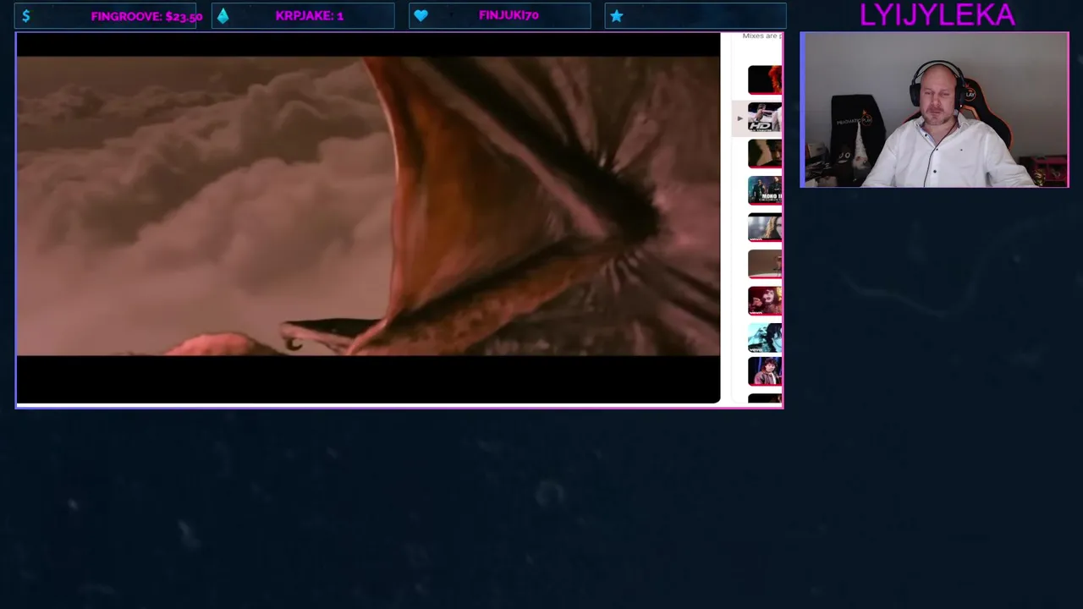
Task: Click the cyan diamond bits icon
Action: [223, 16]
